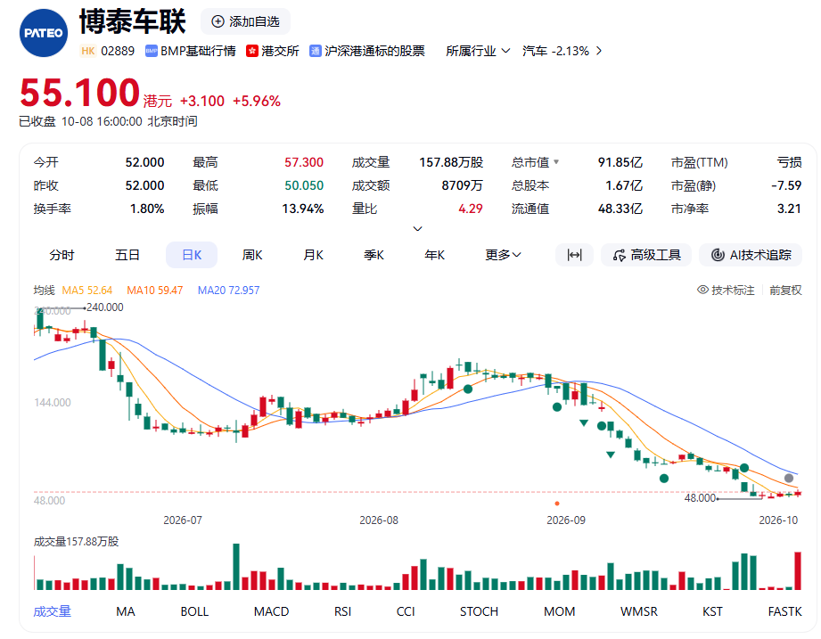Select the KST indicator tab
Image resolution: width=821 pixels, height=639 pixels.
712,611
